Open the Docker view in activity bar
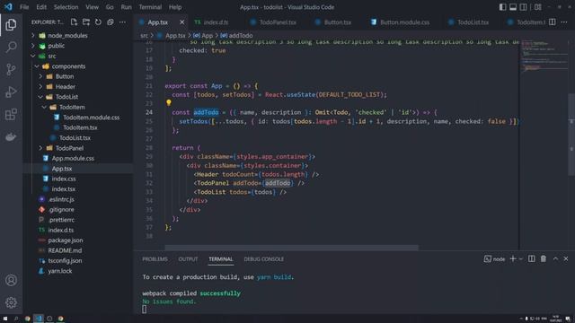Screen dimensions: 575x323 click(11, 136)
